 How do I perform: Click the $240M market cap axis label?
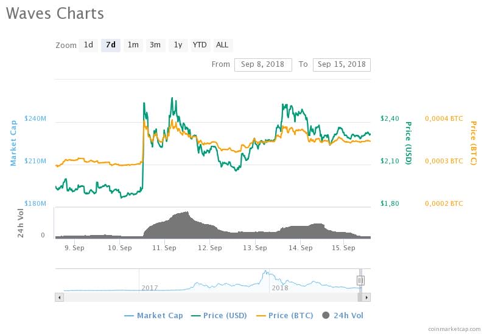[x=35, y=118]
